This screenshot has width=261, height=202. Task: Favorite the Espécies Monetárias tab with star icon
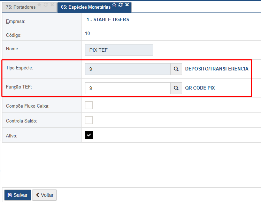pyautogui.click(x=114, y=5)
